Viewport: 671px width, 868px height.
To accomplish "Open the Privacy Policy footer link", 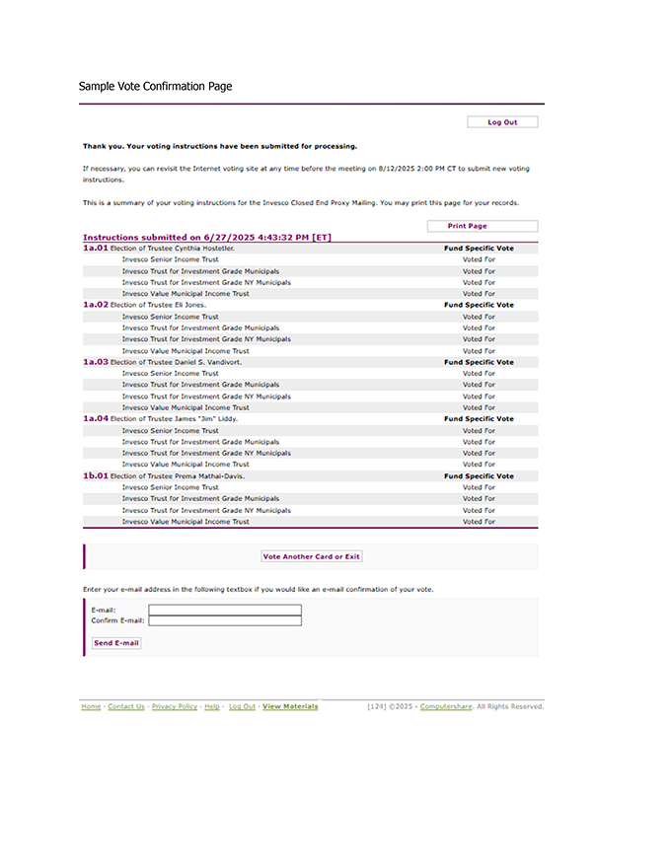I will coord(175,706).
